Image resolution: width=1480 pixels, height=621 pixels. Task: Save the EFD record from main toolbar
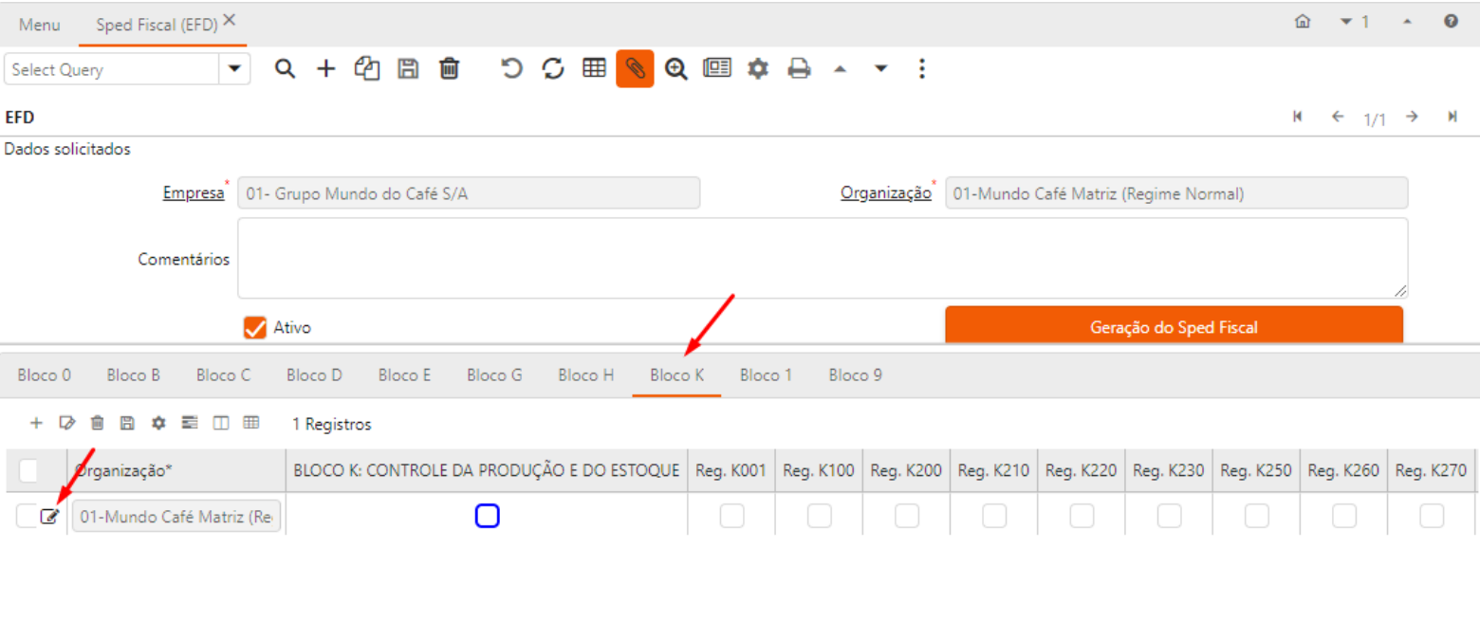[x=408, y=69]
